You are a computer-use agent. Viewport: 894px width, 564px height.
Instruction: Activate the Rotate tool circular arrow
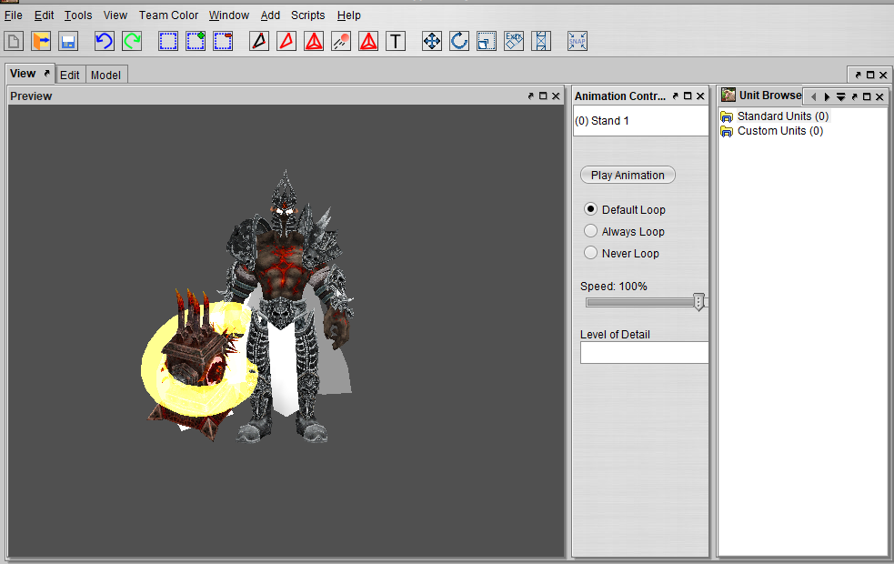point(459,41)
